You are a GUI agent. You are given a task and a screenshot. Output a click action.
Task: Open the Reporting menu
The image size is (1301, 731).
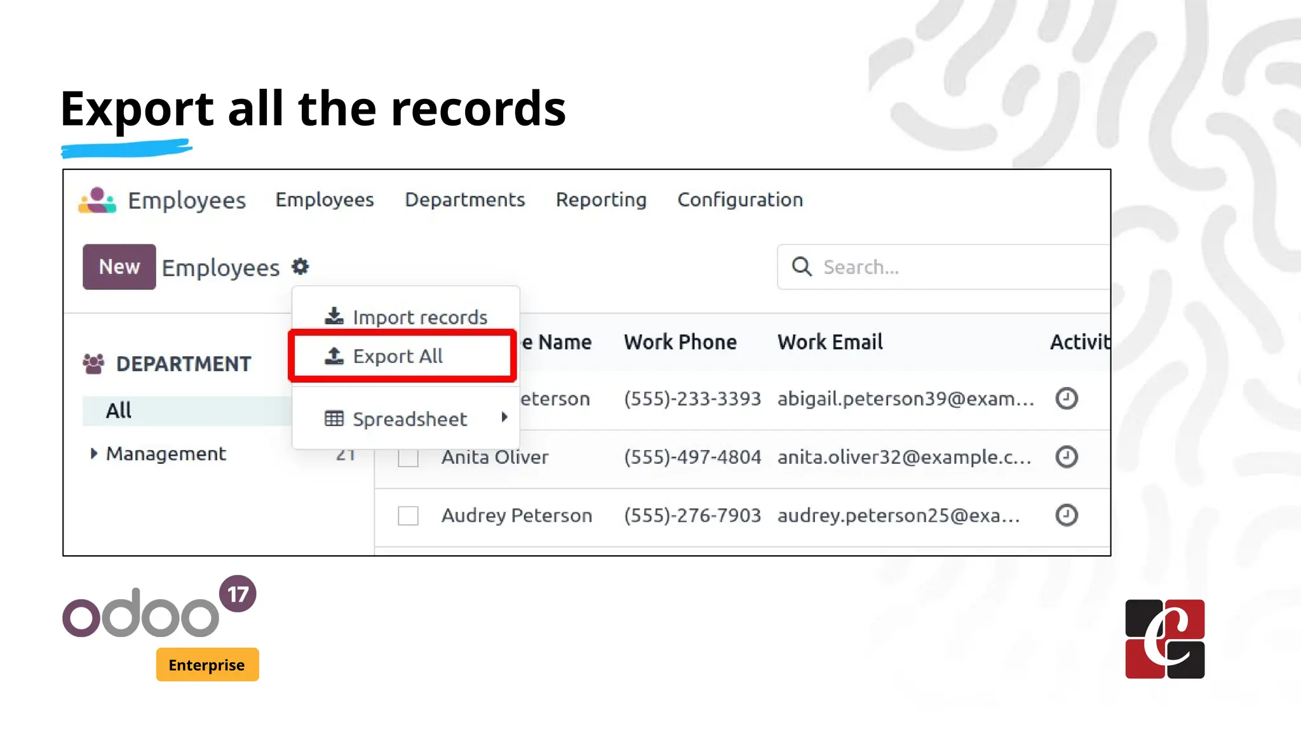coord(601,200)
